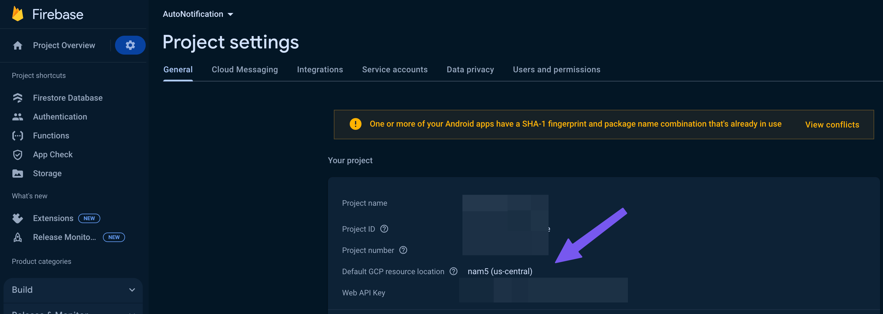Image resolution: width=883 pixels, height=314 pixels.
Task: Click help icon for GCP resource location
Action: [454, 272]
